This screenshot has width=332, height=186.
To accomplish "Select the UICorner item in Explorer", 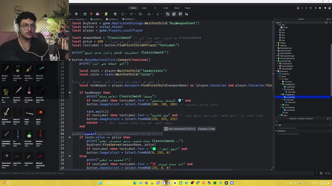I will pos(288,82).
